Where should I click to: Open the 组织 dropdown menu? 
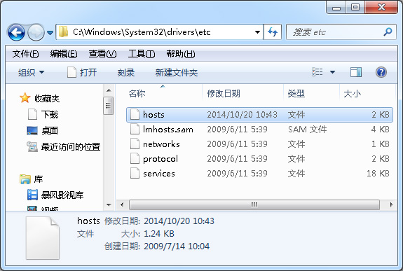pos(31,72)
